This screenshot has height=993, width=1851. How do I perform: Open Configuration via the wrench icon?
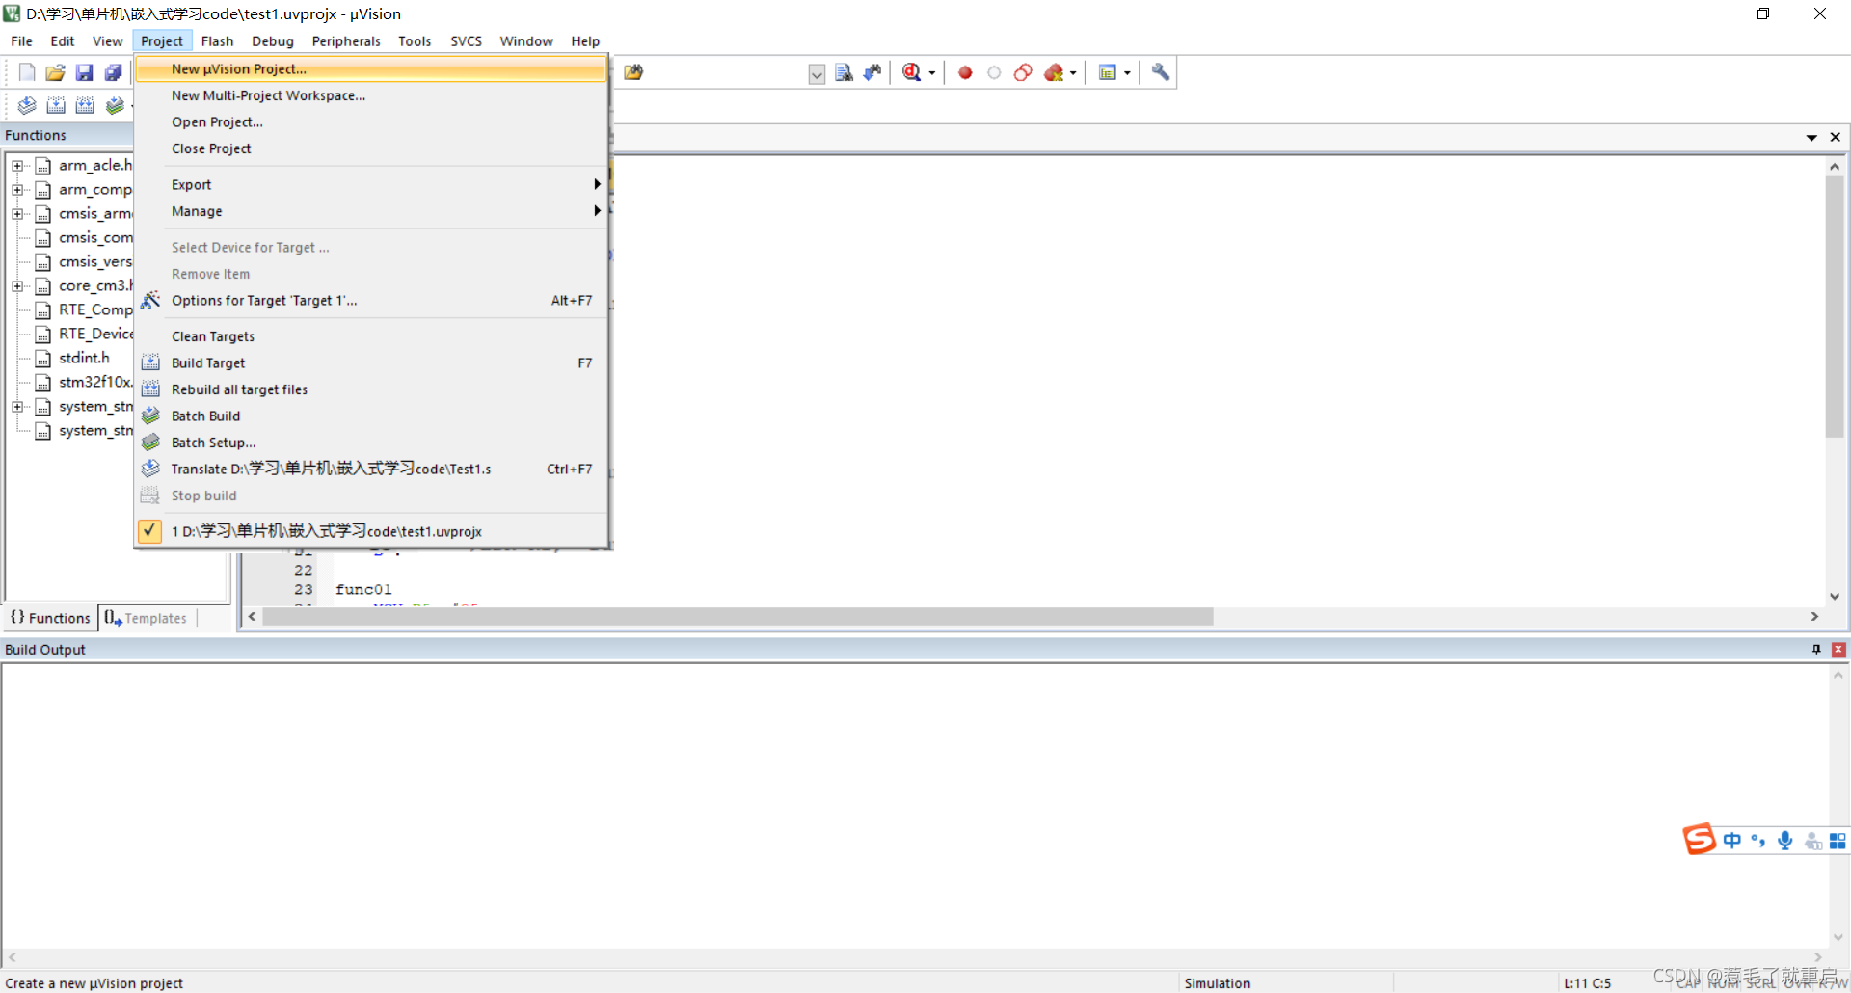[1161, 72]
